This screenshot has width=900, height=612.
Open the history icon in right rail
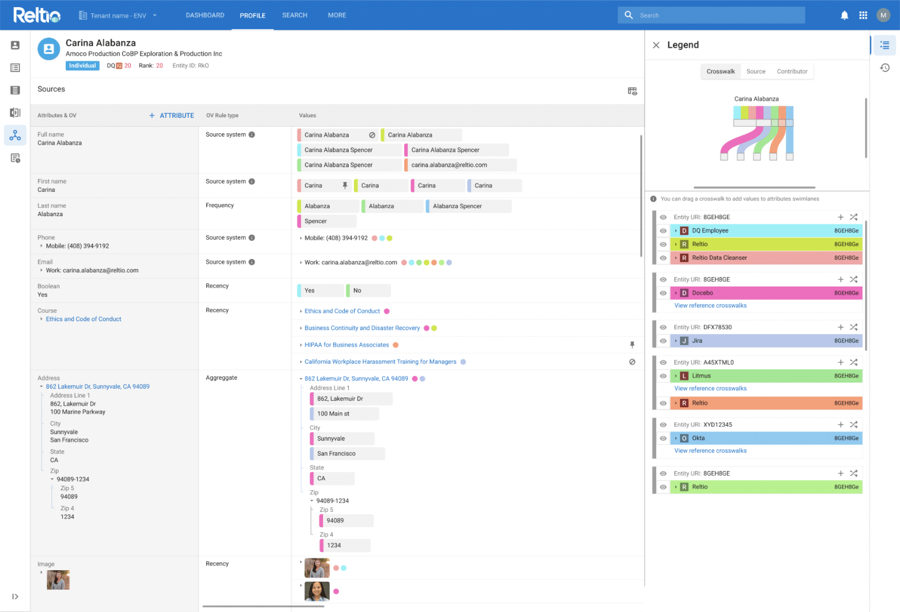885,68
